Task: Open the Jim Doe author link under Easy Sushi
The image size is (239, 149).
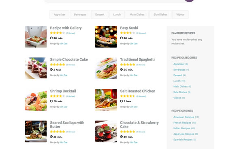Action: [x=134, y=44]
